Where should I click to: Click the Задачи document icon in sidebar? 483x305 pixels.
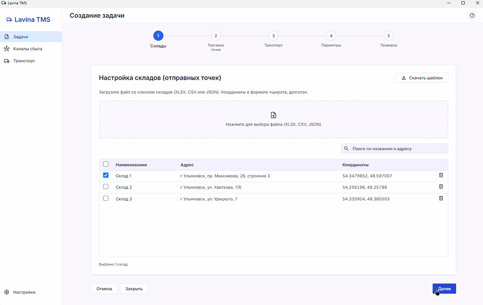coord(7,36)
